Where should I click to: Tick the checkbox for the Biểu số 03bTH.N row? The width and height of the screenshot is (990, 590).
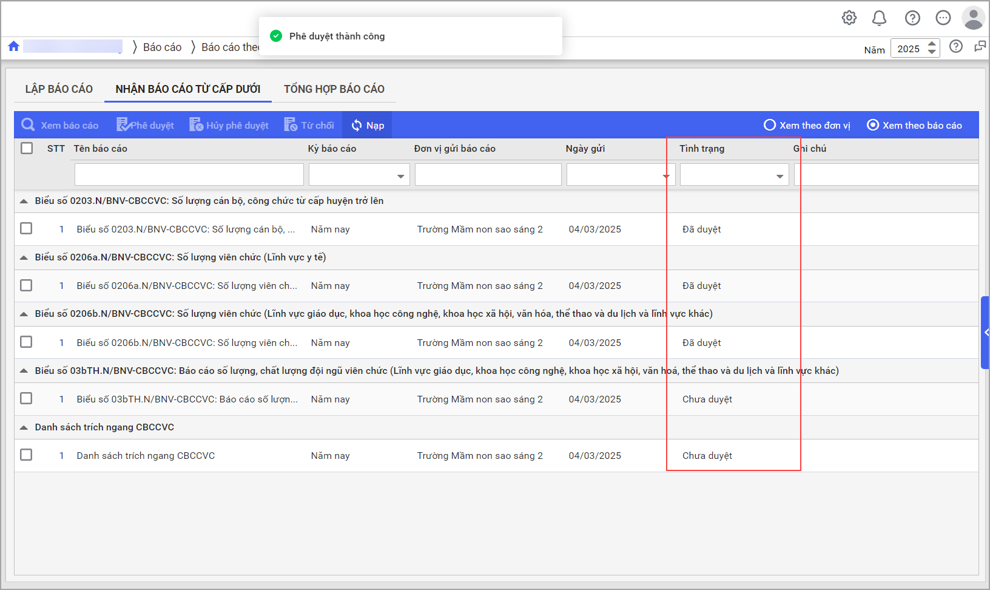[x=26, y=398]
